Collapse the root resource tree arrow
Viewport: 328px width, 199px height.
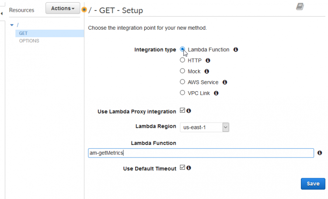pos(12,25)
